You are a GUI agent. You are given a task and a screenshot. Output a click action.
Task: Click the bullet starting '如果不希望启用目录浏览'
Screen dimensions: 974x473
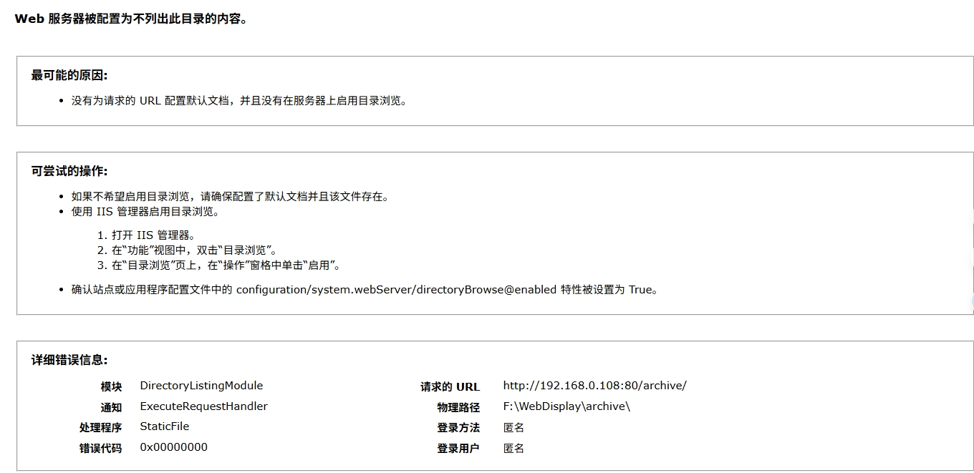230,197
